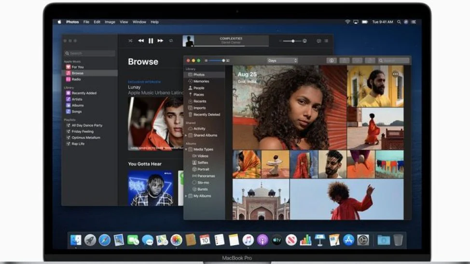
Task: Click the song progress bar under COMPLEXITIES
Action: point(231,46)
